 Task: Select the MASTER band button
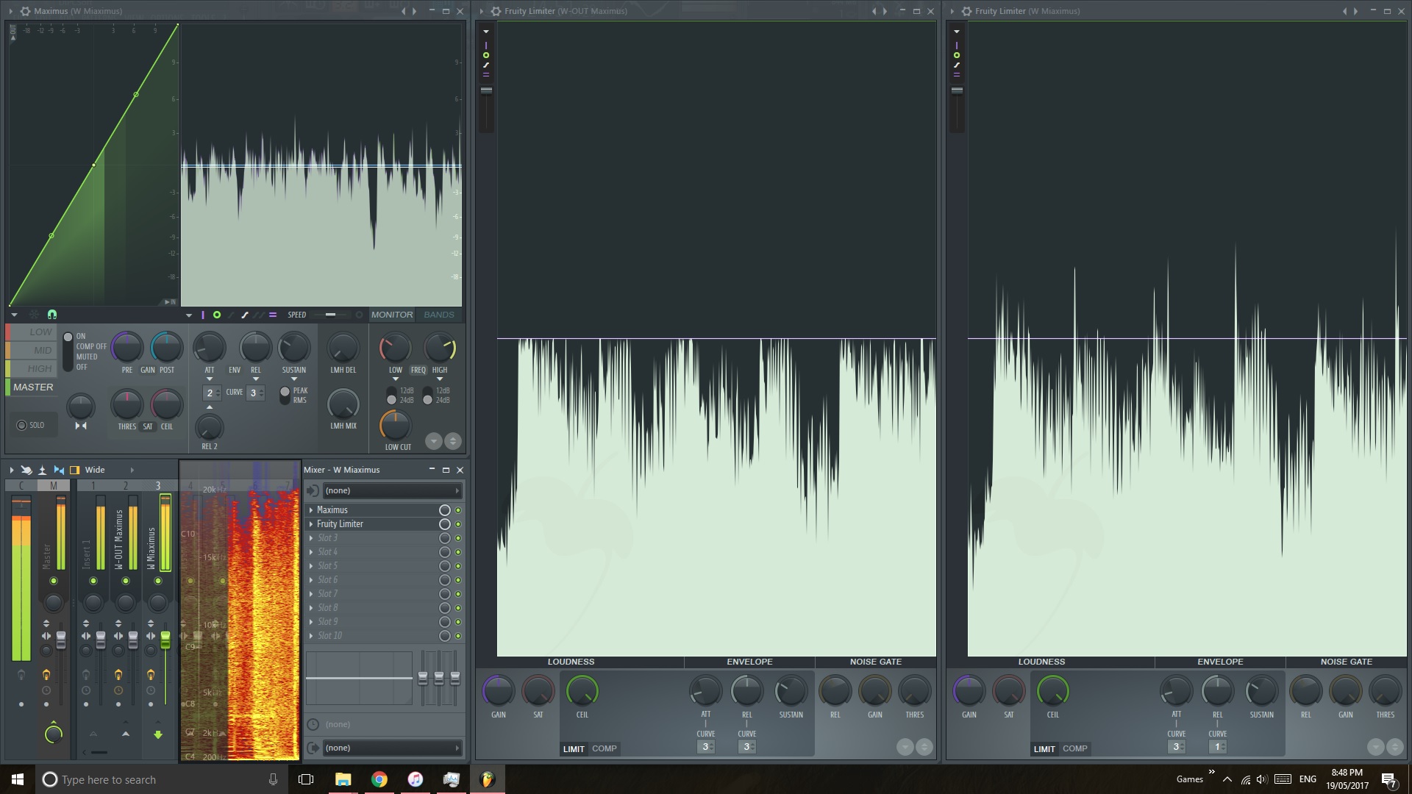click(33, 387)
